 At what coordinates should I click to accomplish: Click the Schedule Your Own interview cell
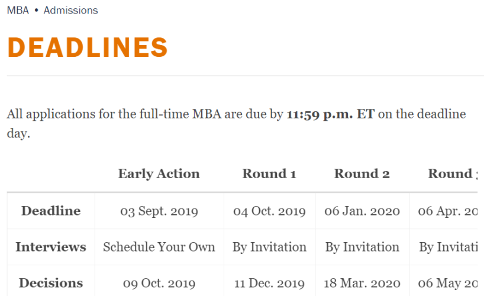click(159, 247)
